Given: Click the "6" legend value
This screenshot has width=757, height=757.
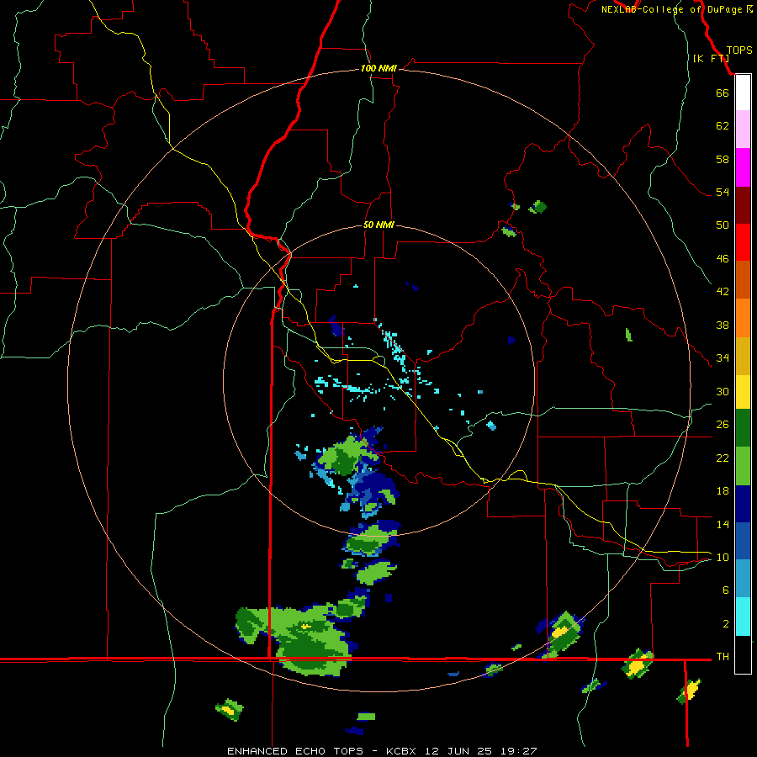Looking at the screenshot, I should point(726,590).
